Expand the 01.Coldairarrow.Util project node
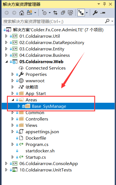This screenshot has width=116, height=185. pos(6,36)
